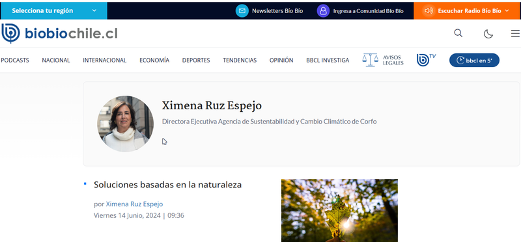Image resolution: width=521 pixels, height=242 pixels.
Task: Go to the Internacional section
Action: [105, 60]
